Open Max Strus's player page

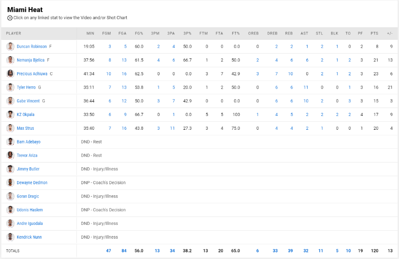tap(25, 128)
